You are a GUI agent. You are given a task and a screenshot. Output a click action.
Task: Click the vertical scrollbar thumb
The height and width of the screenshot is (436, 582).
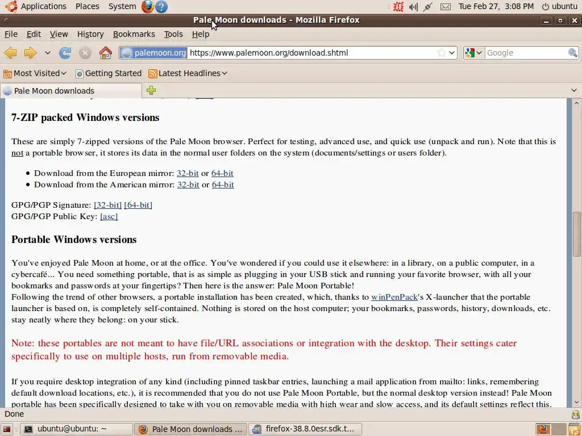tap(576, 234)
